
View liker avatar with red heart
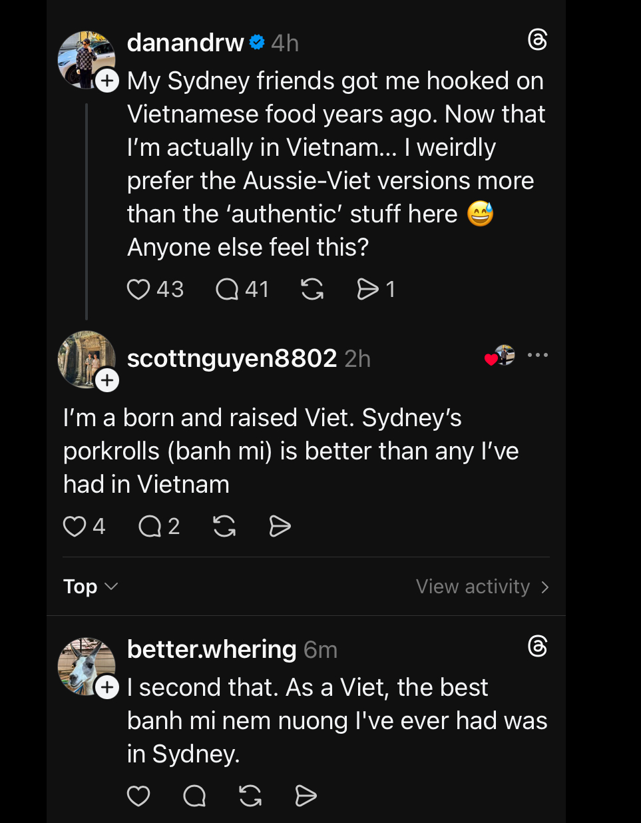coord(501,356)
